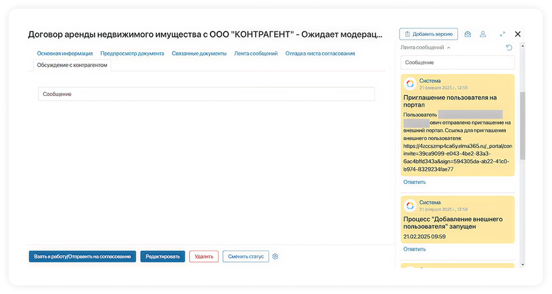Open the Предпросмотр документа tab
This screenshot has width=552, height=294.
pyautogui.click(x=132, y=53)
